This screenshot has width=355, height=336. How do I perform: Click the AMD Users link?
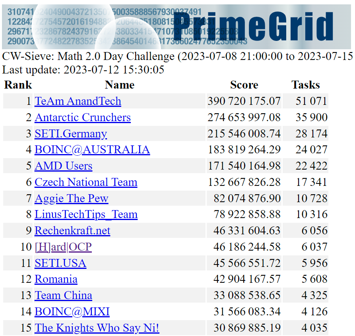[x=63, y=166]
